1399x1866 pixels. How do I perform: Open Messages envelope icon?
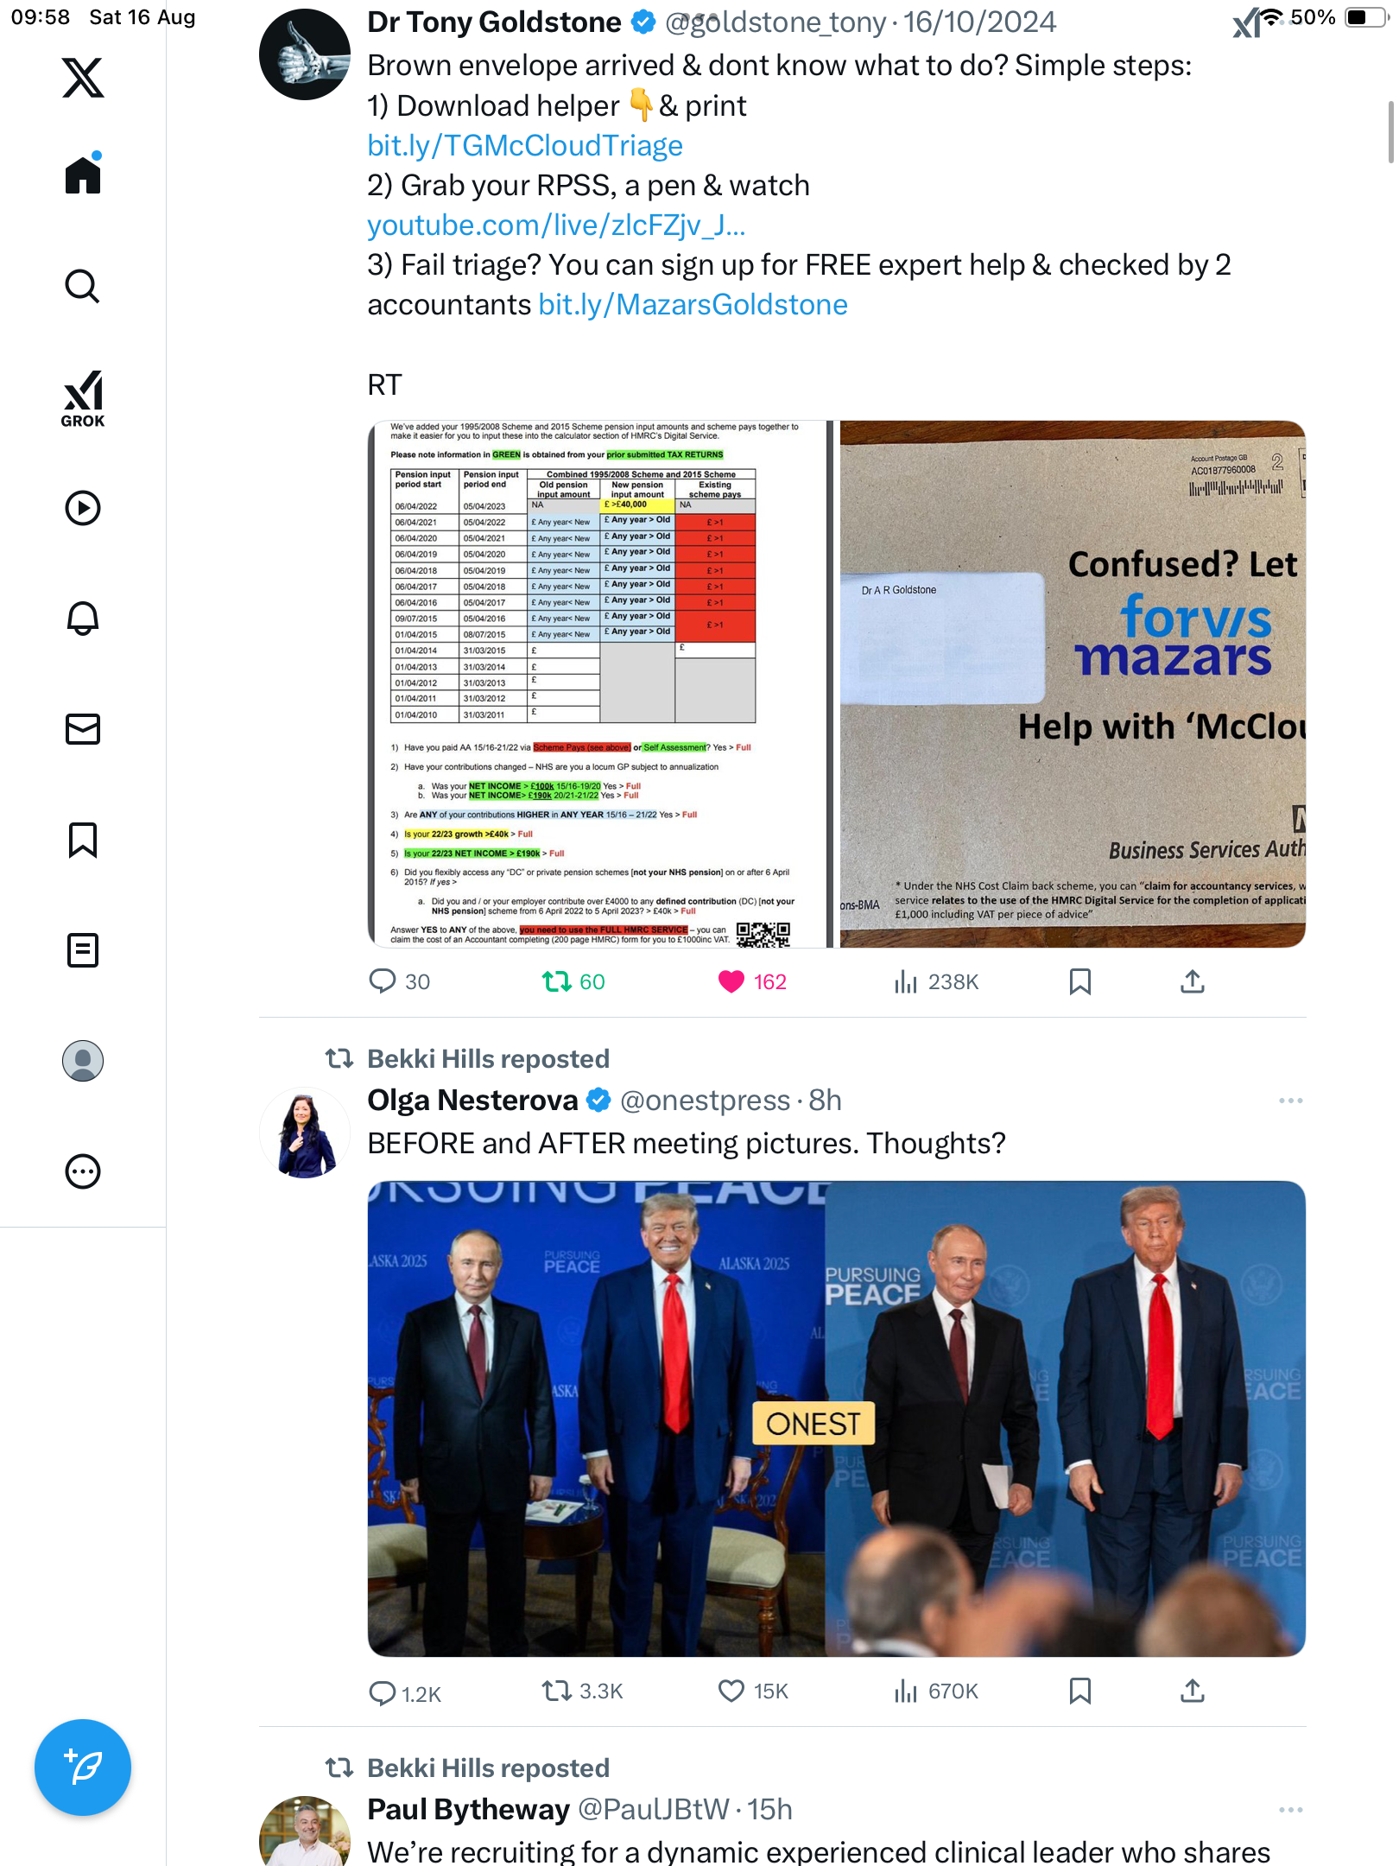click(83, 728)
